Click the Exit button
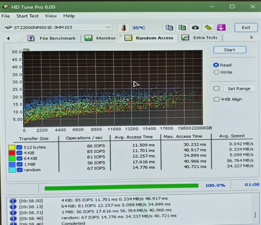This screenshot has width=261, height=225. click(246, 28)
